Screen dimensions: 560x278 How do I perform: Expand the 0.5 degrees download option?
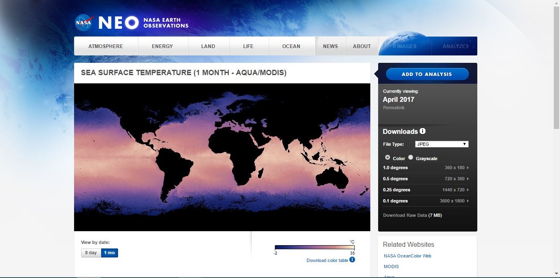425,179
